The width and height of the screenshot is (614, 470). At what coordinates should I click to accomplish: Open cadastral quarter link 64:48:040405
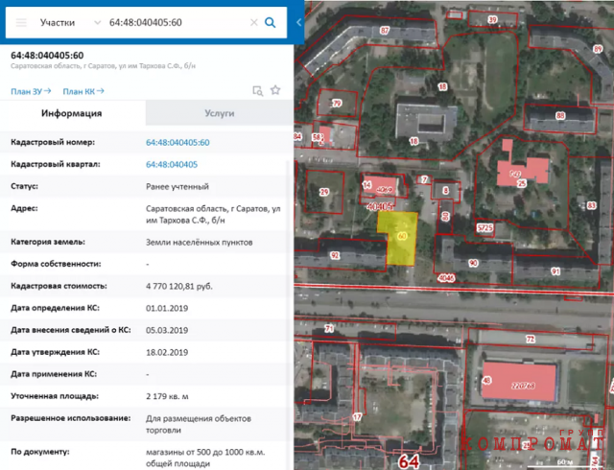tap(172, 165)
